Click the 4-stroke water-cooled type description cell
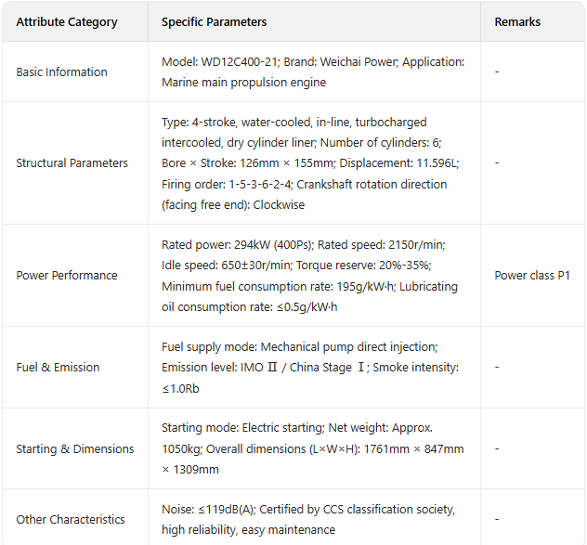The width and height of the screenshot is (587, 545). [x=313, y=162]
